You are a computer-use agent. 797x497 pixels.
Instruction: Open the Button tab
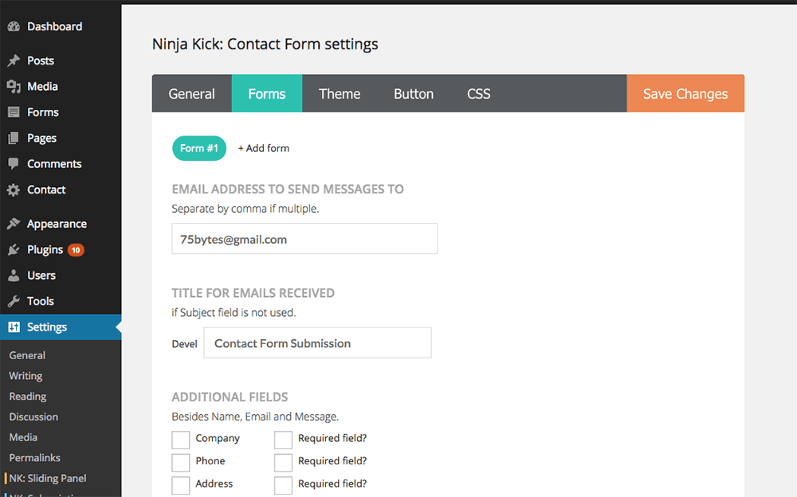(414, 93)
